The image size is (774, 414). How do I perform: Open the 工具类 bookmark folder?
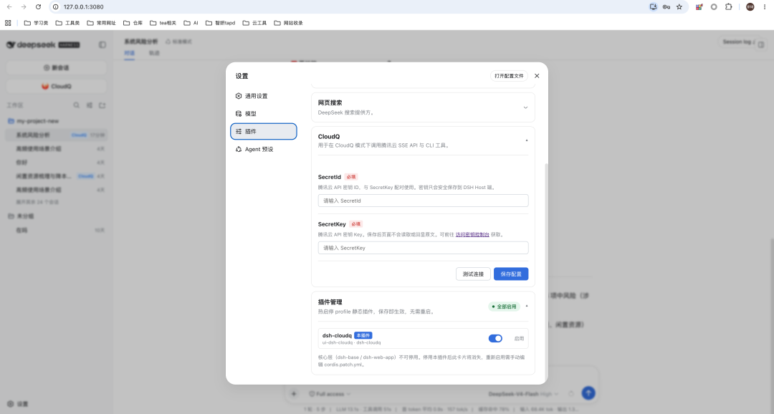pyautogui.click(x=67, y=23)
